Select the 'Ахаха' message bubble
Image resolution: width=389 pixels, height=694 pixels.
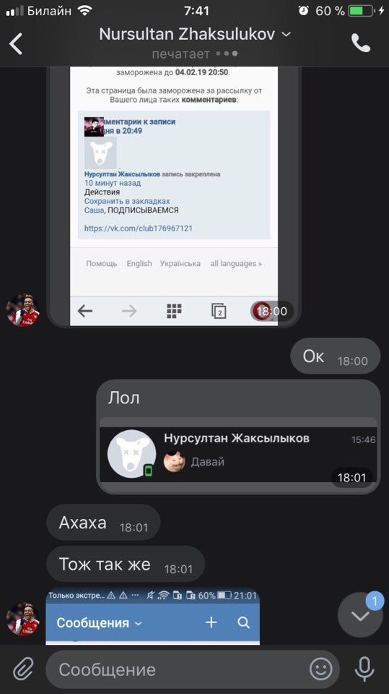[x=103, y=523]
